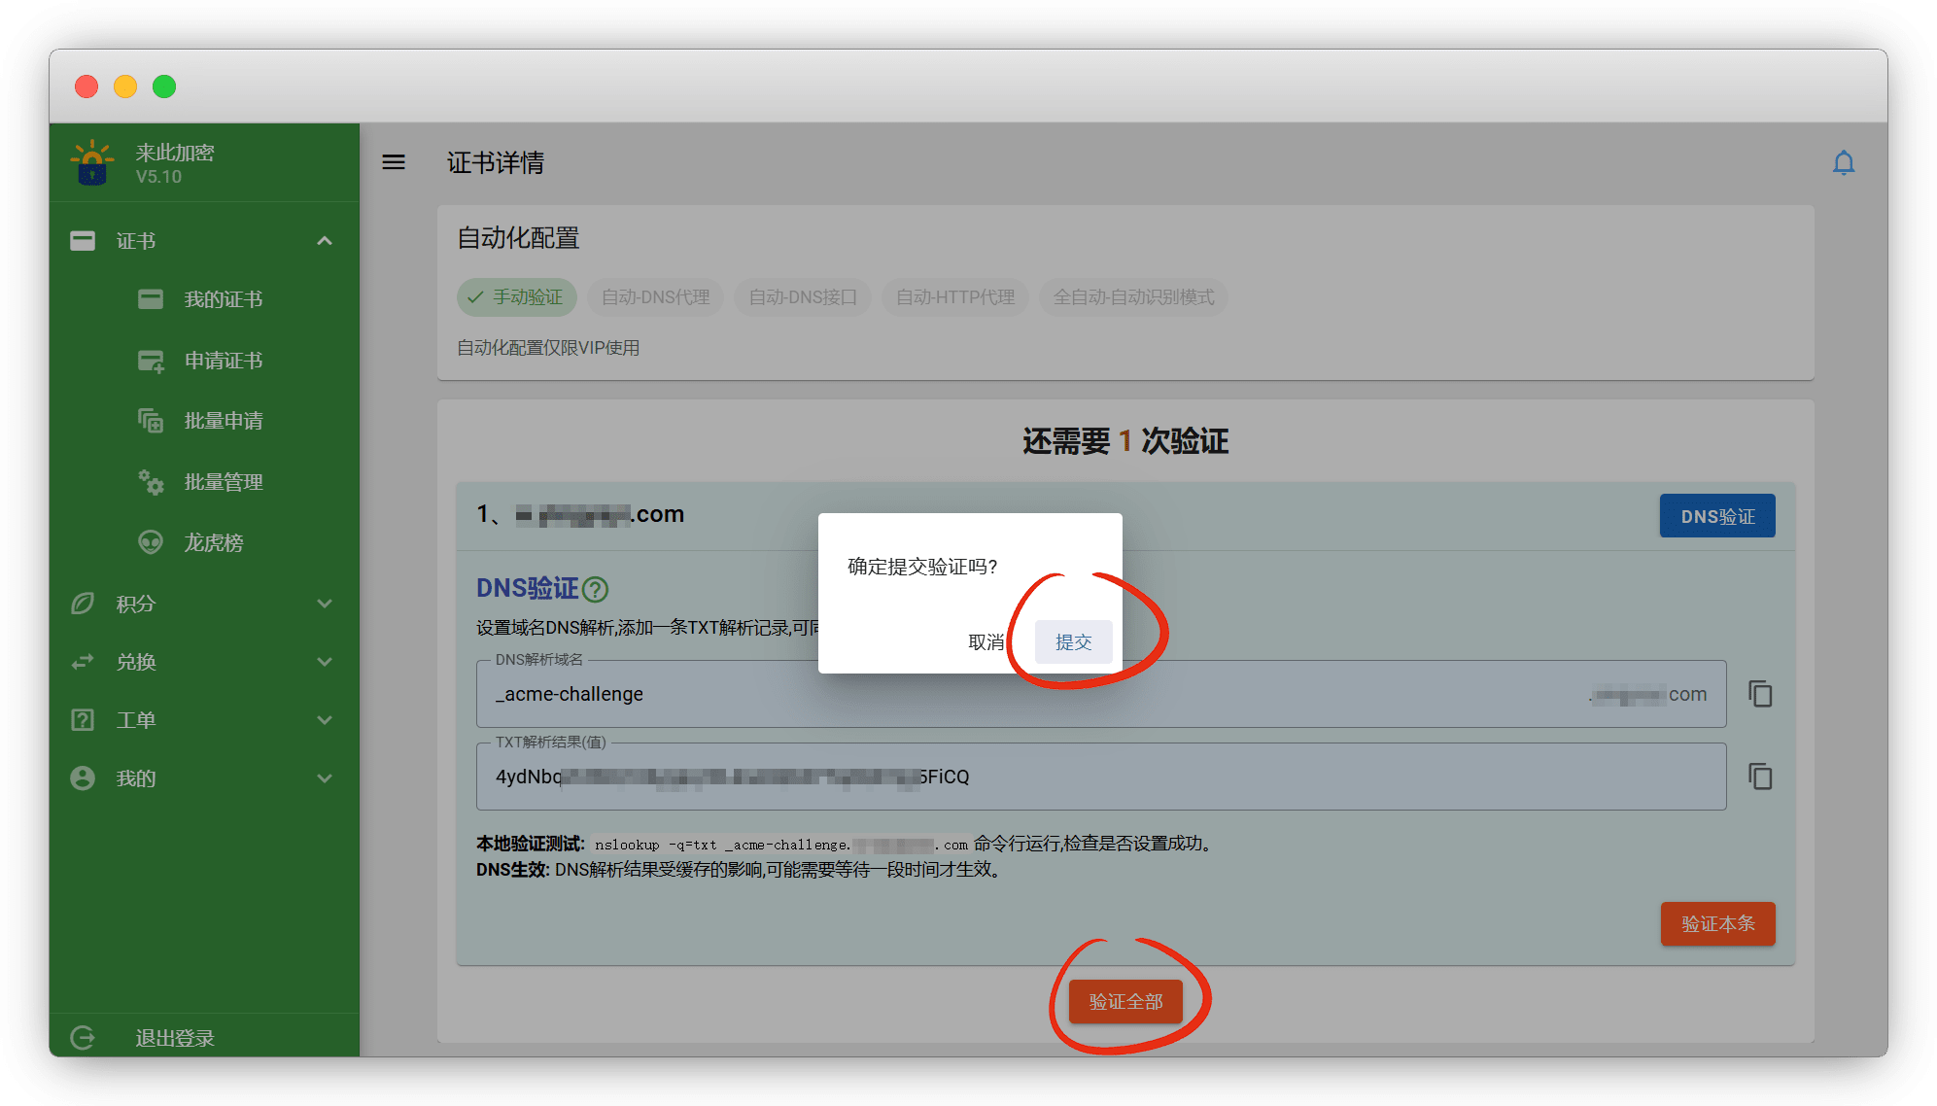Copy the TXT解析结果 value
The image size is (1937, 1106).
click(1760, 777)
